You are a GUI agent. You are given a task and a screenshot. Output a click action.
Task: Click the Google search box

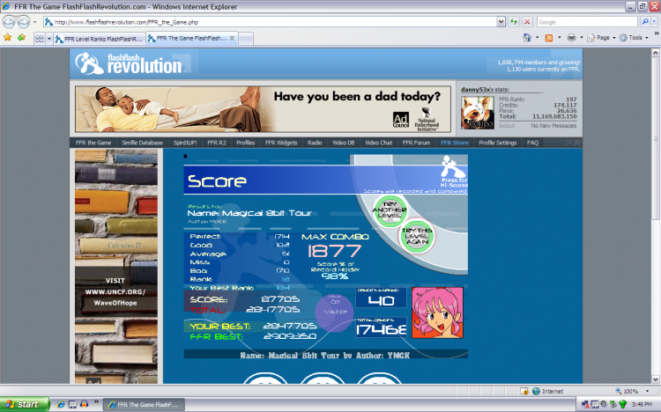(x=586, y=22)
